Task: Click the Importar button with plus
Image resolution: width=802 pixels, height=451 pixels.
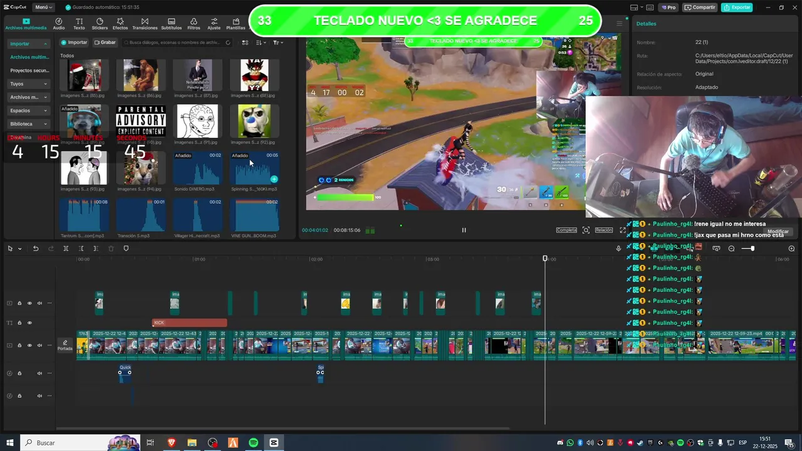Action: (74, 43)
